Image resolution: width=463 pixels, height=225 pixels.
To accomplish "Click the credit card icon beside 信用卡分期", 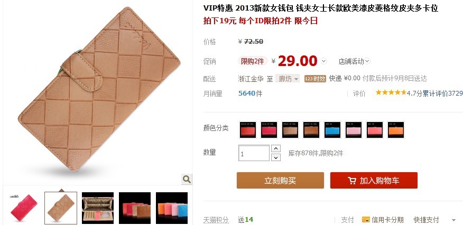I will pyautogui.click(x=366, y=220).
